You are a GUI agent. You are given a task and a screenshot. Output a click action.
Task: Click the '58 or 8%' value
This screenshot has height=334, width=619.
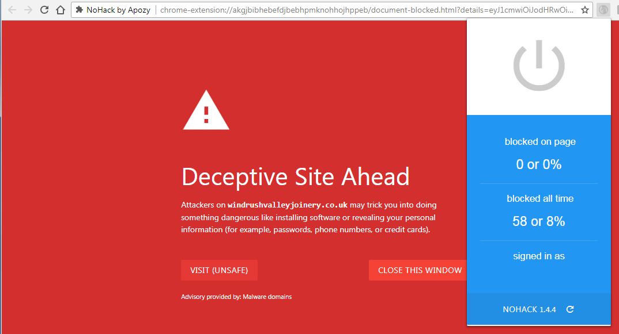[538, 221]
